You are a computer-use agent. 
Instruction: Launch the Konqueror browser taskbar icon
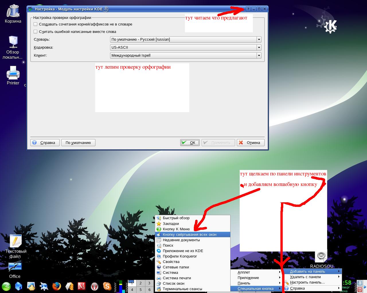tap(44, 286)
